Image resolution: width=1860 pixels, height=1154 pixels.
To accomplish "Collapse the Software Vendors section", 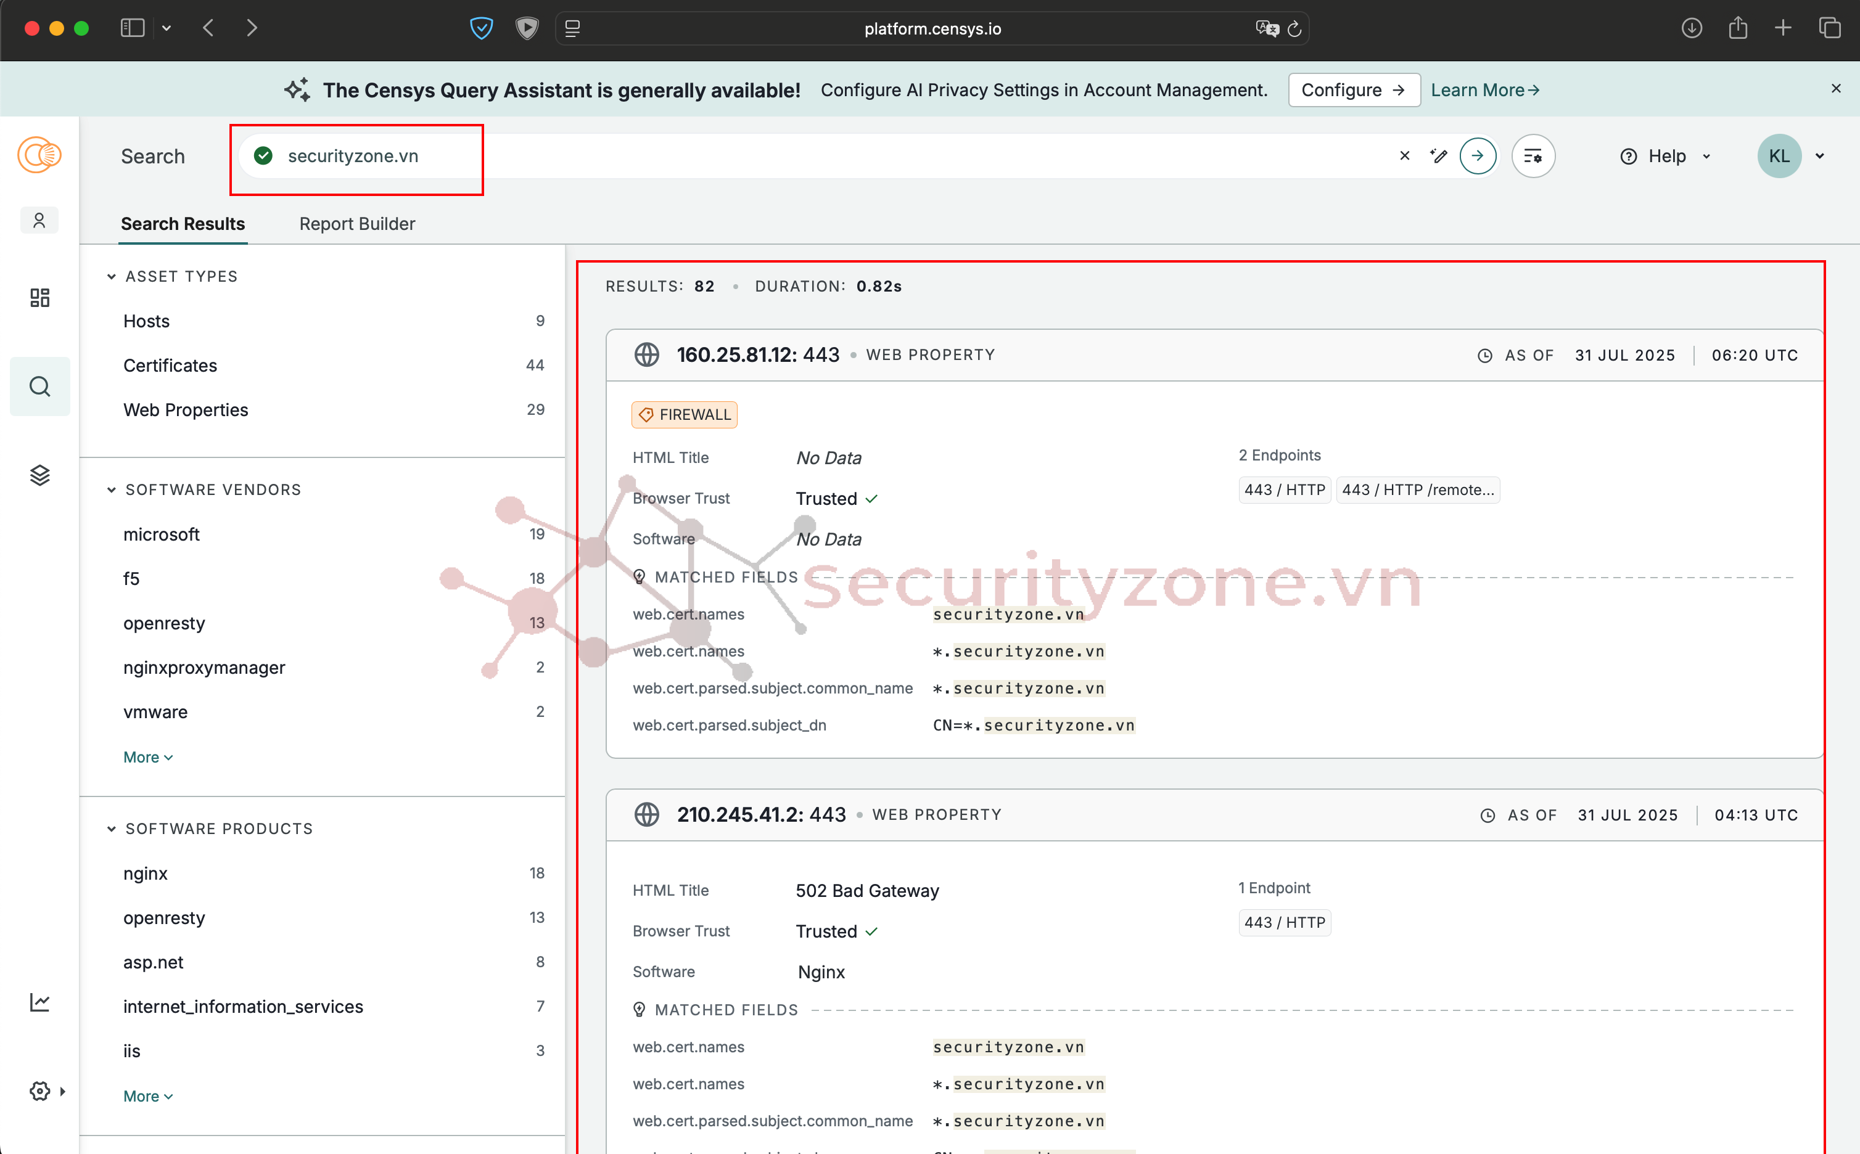I will pos(112,490).
